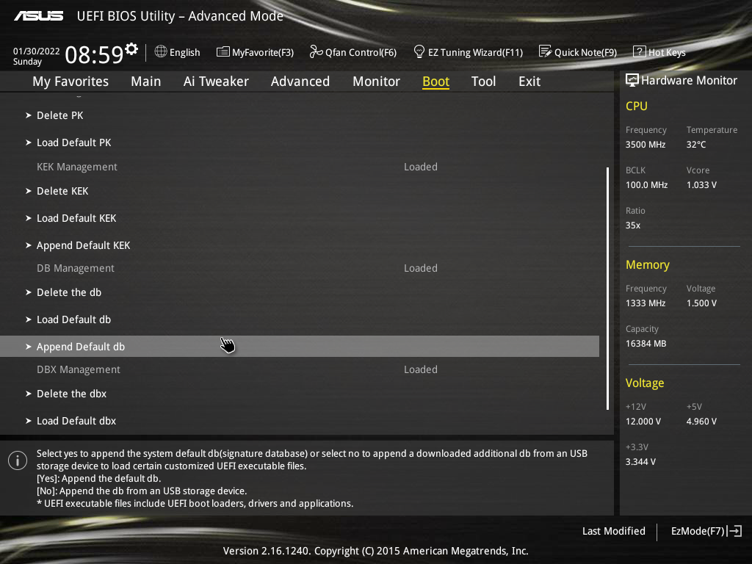Click the DBX Management label
This screenshot has width=752, height=564.
[x=78, y=369]
